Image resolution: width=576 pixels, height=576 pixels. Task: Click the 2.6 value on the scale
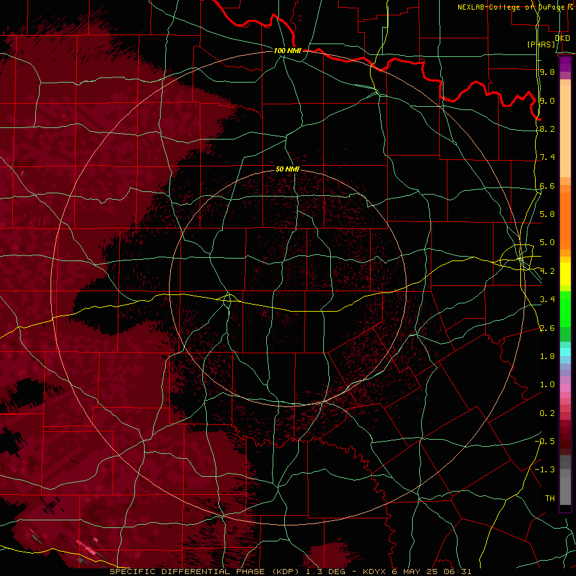(547, 328)
